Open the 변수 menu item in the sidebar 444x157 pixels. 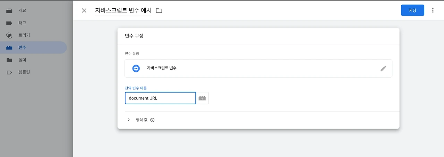tap(22, 47)
